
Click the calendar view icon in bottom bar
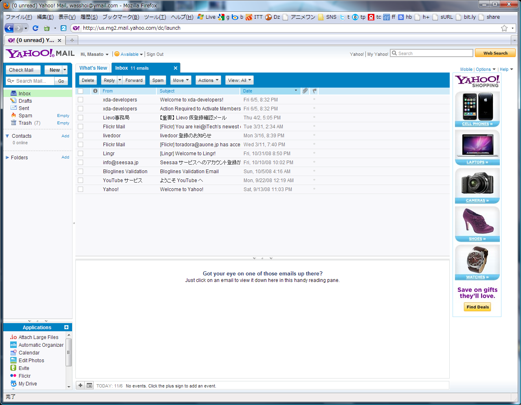89,385
